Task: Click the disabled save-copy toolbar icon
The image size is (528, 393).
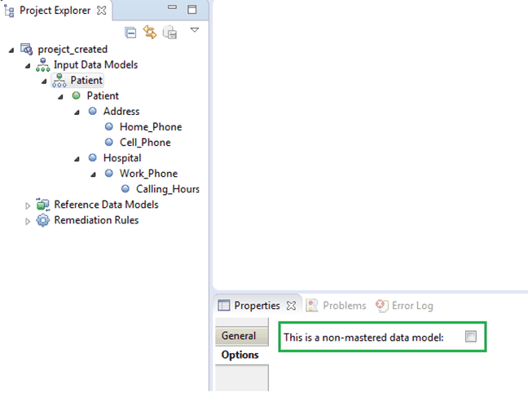Action: (169, 33)
